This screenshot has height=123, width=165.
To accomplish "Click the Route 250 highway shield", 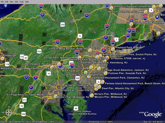I will click(x=23, y=114).
